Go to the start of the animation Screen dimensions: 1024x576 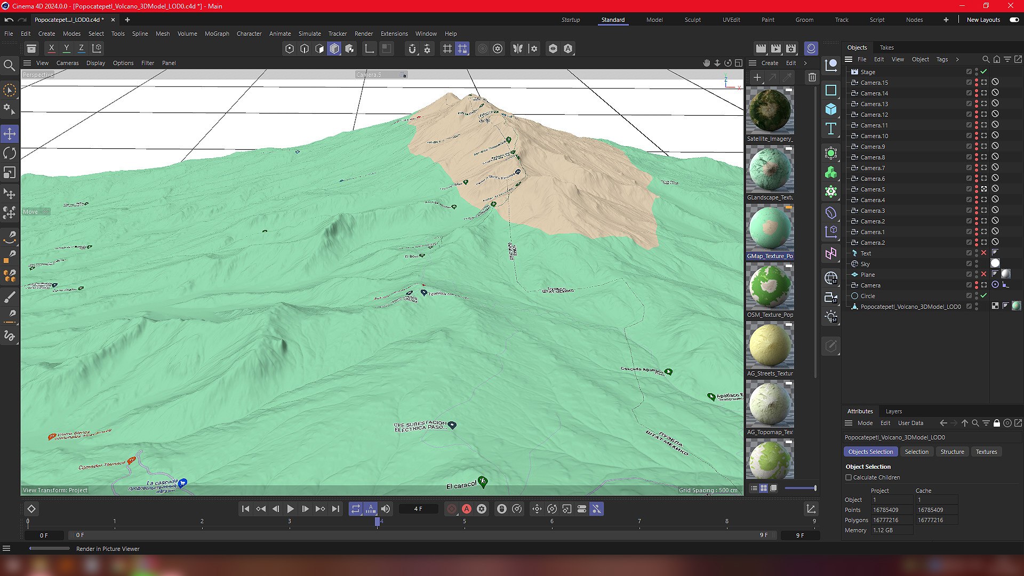245,509
